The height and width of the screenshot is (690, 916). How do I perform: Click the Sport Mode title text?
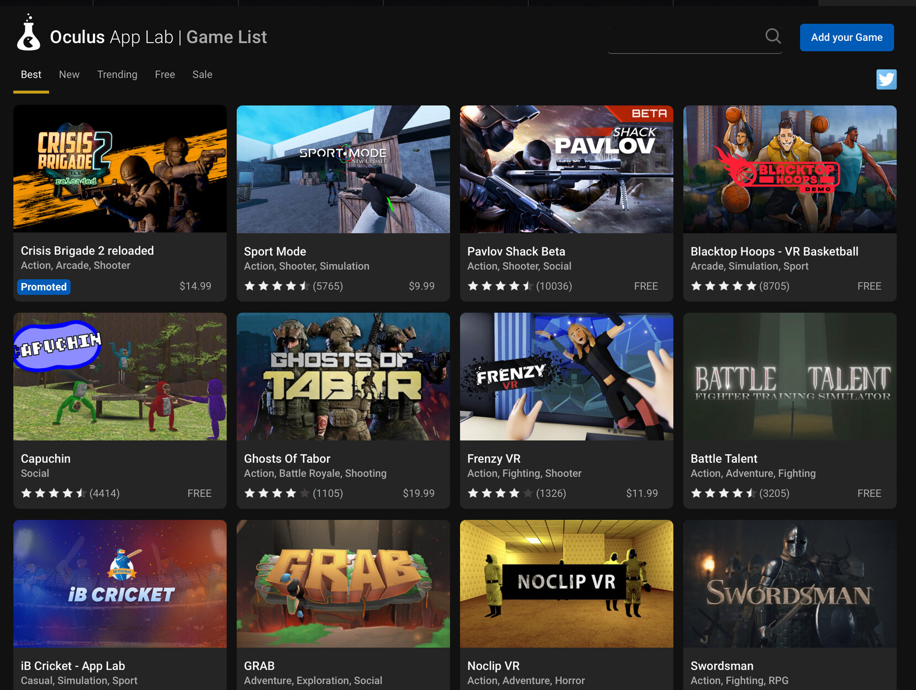(x=275, y=251)
